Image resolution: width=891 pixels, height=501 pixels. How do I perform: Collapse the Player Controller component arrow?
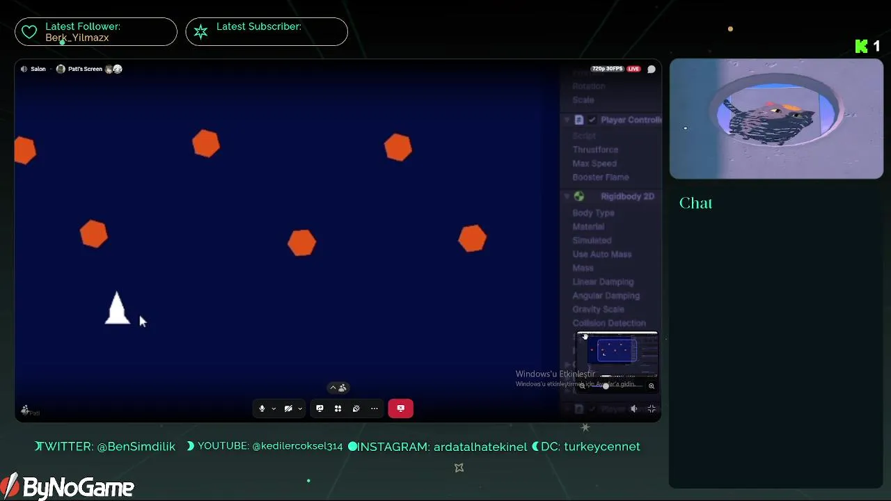coord(567,120)
